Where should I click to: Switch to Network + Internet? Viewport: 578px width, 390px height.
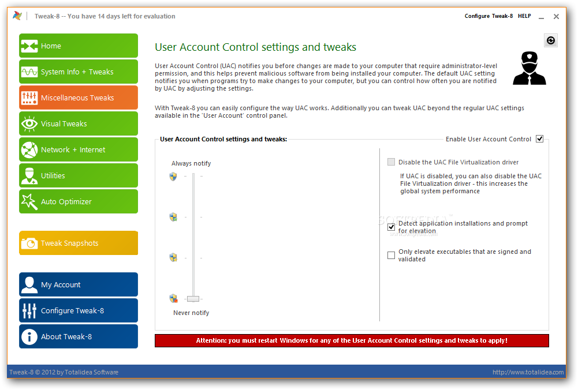(x=79, y=149)
